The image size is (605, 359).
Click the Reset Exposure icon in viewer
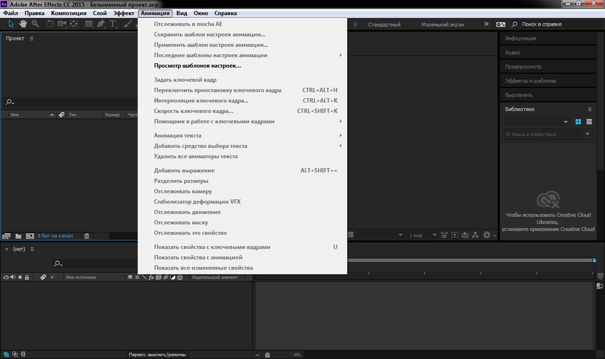(x=487, y=235)
